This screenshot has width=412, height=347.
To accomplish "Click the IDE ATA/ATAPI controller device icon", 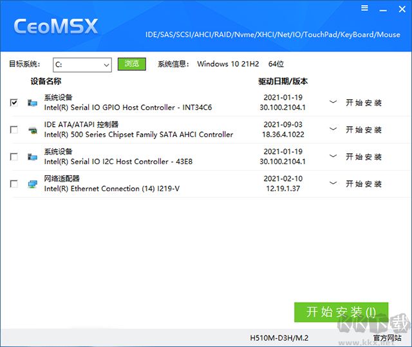I will 32,130.
